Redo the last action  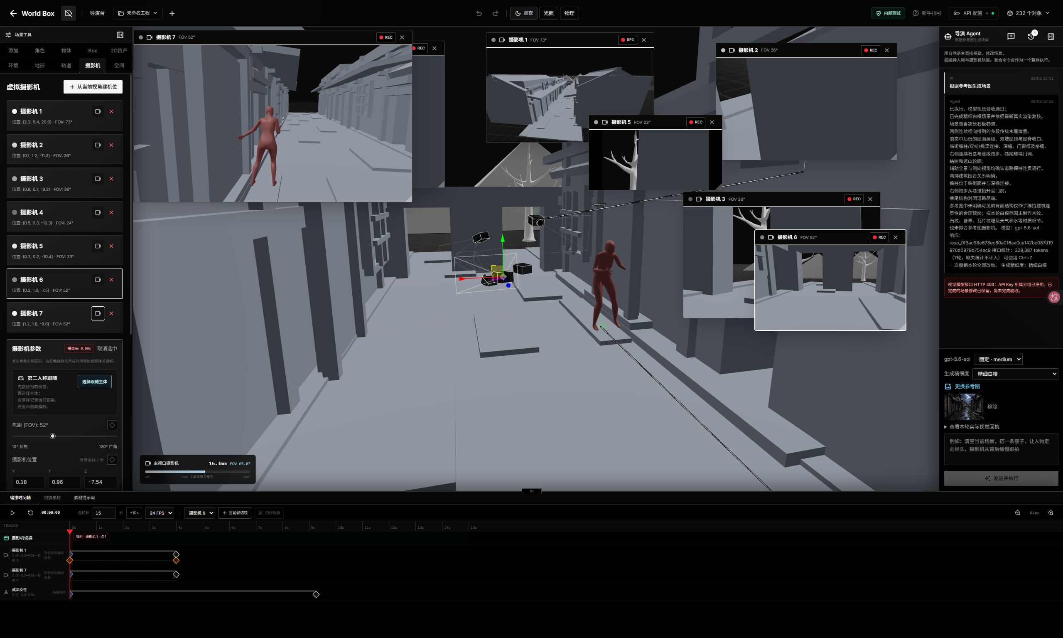pos(495,13)
